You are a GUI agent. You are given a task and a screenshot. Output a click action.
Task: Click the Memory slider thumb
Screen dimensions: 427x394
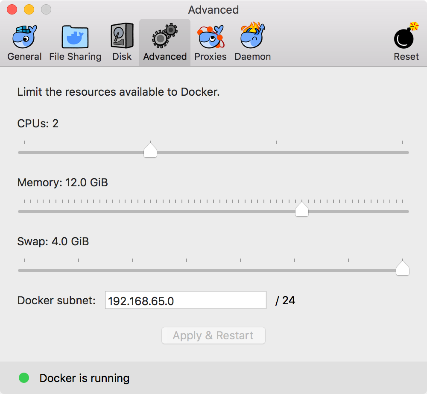coord(302,209)
